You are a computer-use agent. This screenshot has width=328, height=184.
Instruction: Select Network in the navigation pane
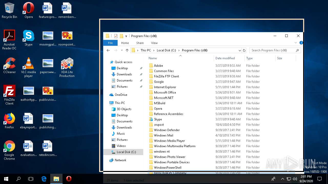(x=120, y=160)
